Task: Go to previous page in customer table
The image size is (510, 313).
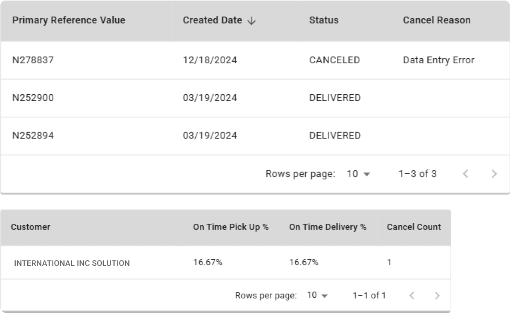Action: [412, 295]
